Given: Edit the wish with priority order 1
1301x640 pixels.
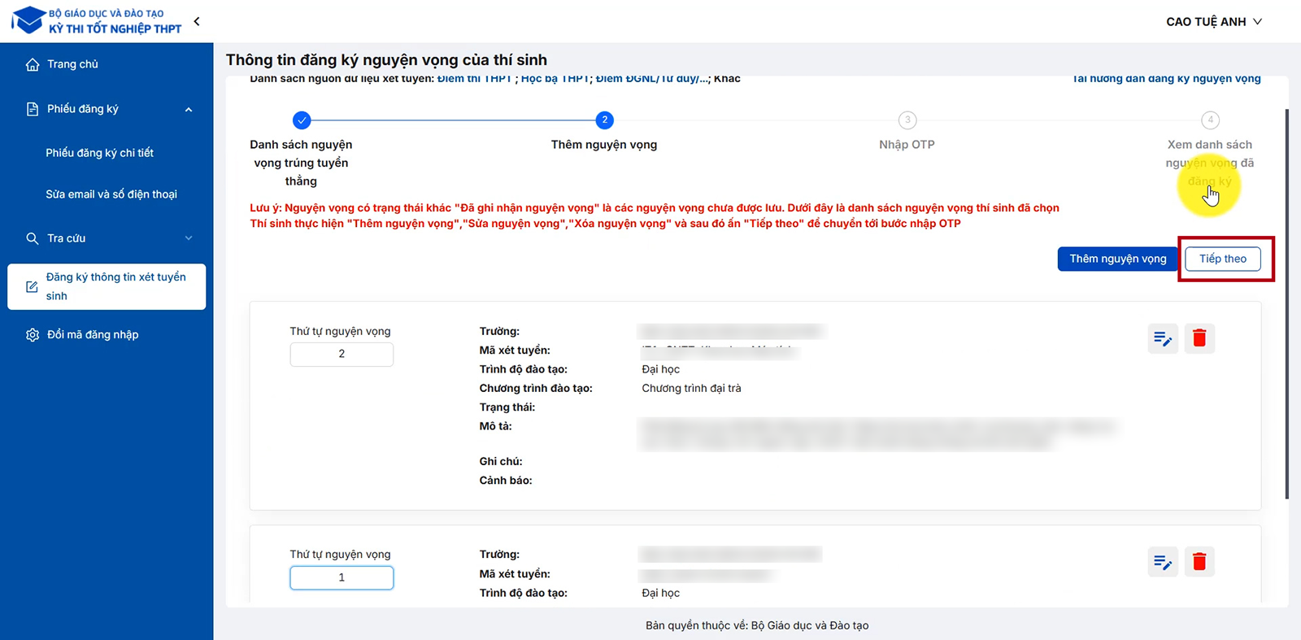Looking at the screenshot, I should coord(1163,562).
